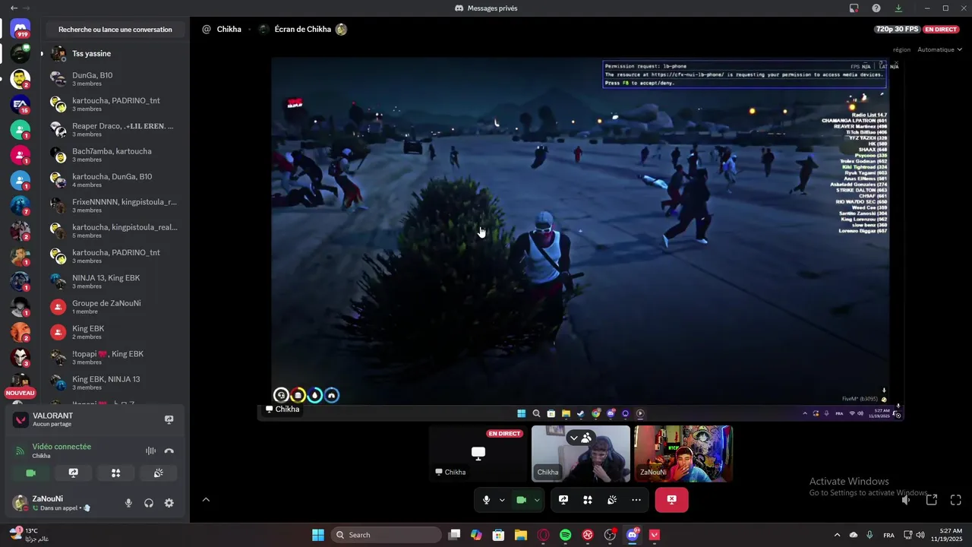Select Chikha's webcam tile
Screen dimensions: 972x547
click(581, 454)
